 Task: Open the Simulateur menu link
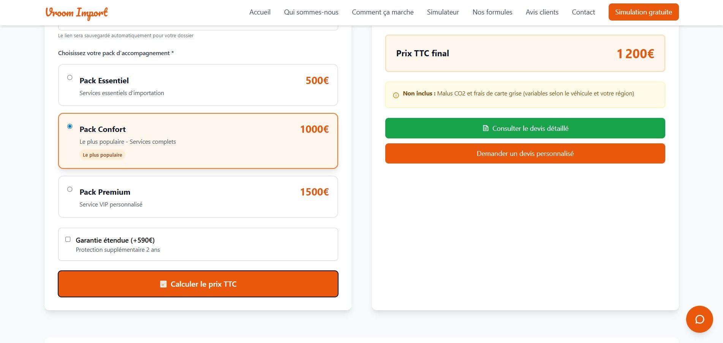pyautogui.click(x=443, y=12)
